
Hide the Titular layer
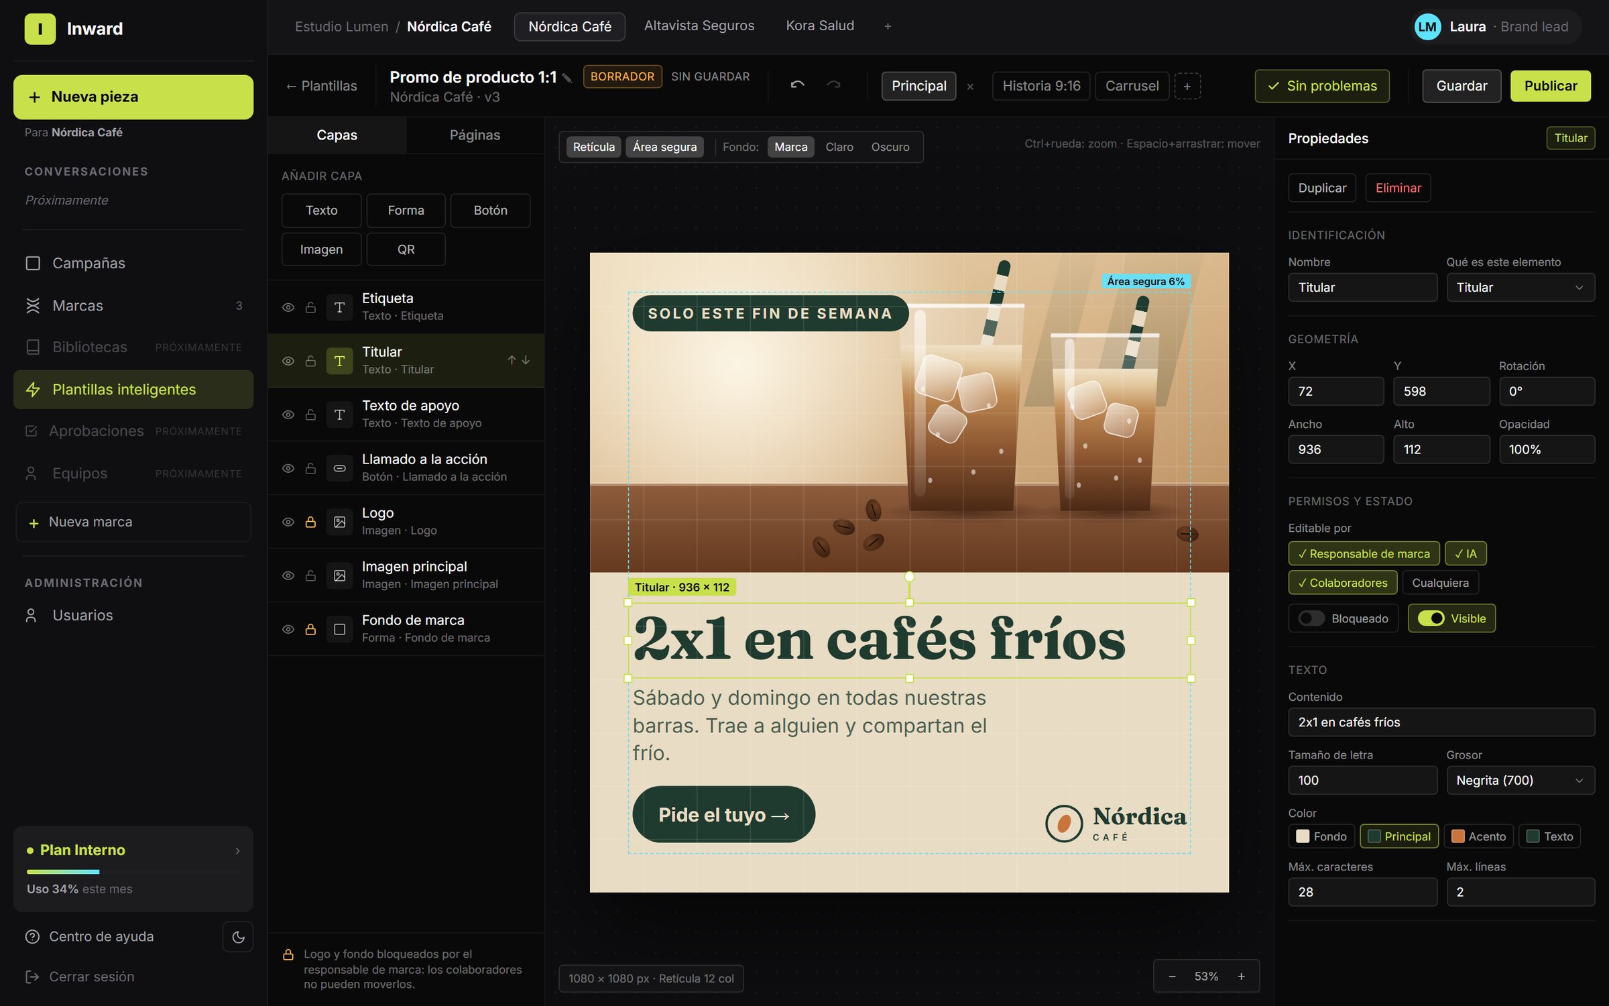(x=288, y=361)
